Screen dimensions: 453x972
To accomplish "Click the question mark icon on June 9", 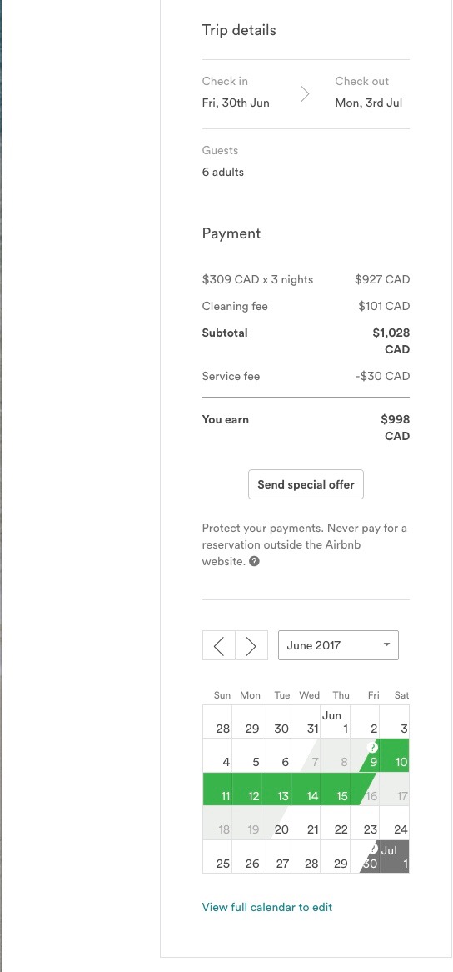I will [372, 748].
